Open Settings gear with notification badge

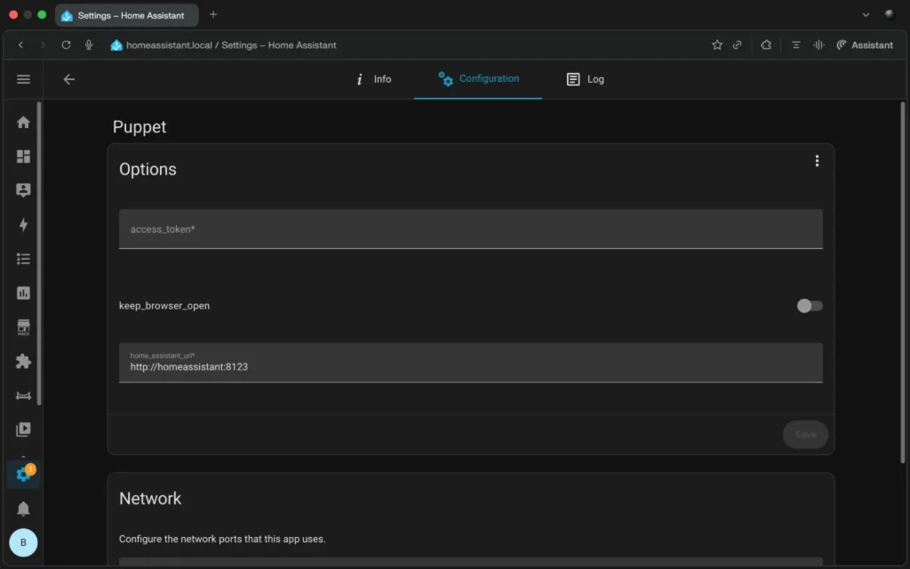click(x=23, y=474)
